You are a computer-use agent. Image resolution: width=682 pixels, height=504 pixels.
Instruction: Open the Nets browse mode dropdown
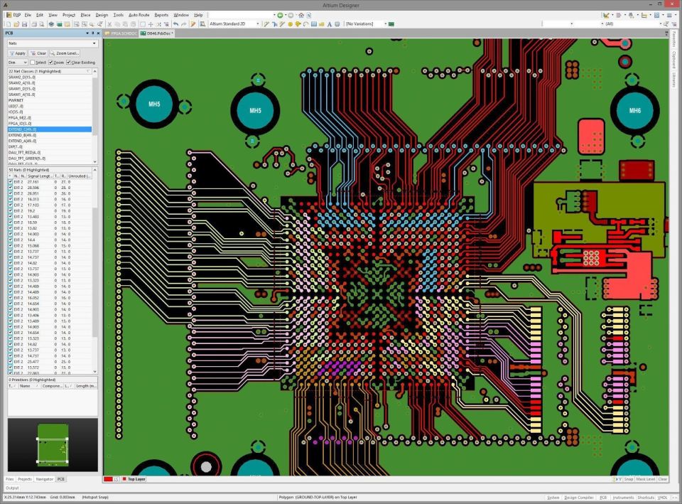click(93, 43)
